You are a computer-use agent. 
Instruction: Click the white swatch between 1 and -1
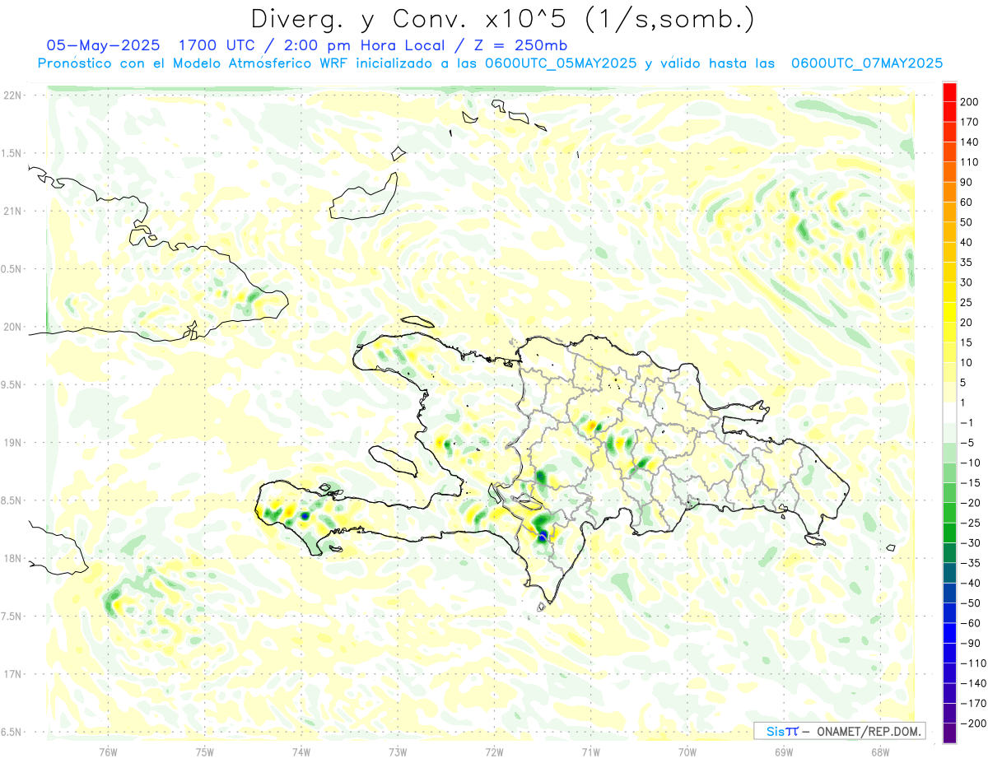point(950,412)
